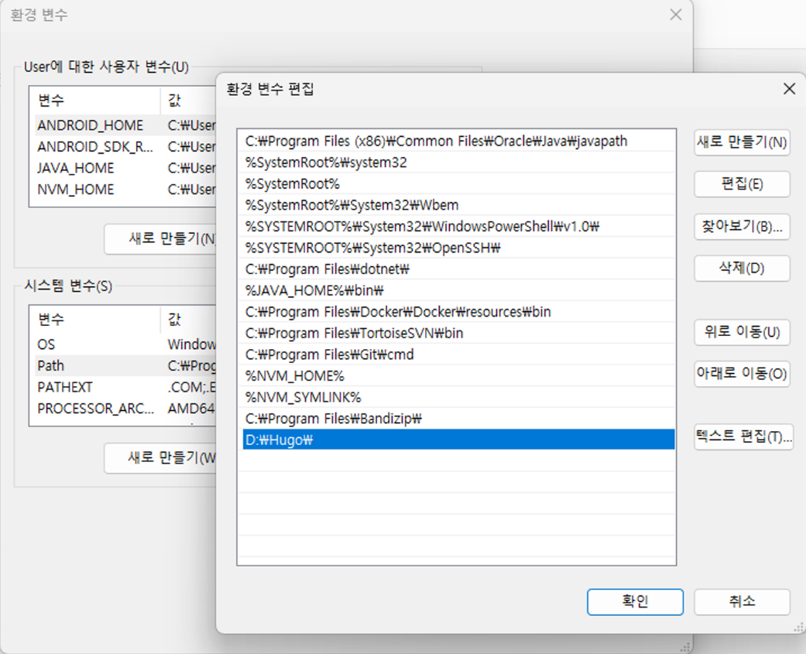
Task: Open 텍스트 편집(T)... text editor
Action: 743,437
